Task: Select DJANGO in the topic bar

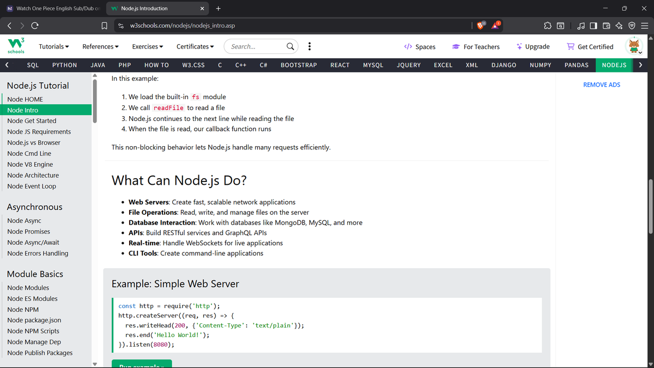Action: click(x=504, y=65)
